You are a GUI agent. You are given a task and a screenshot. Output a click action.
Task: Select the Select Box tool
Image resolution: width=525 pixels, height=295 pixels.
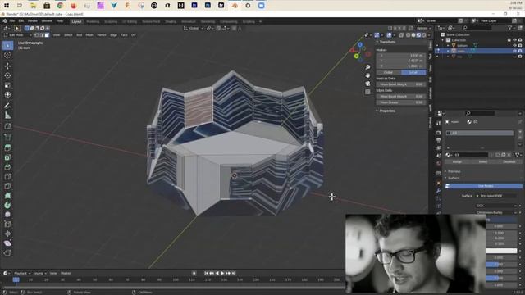7,45
